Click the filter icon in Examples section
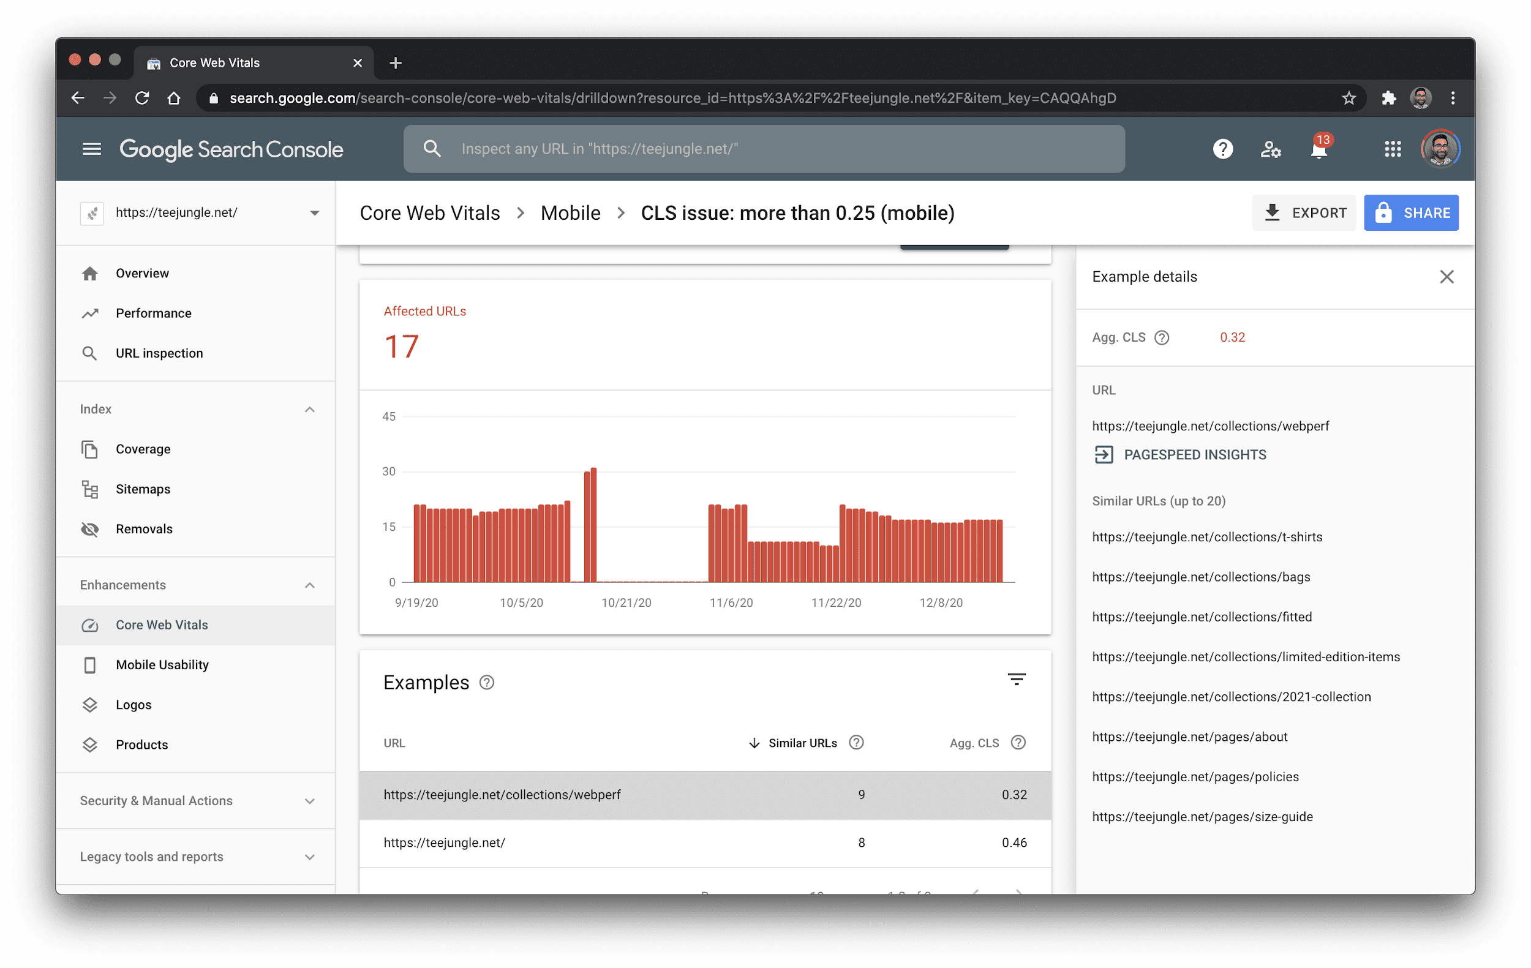Image resolution: width=1531 pixels, height=968 pixels. coord(1016,680)
